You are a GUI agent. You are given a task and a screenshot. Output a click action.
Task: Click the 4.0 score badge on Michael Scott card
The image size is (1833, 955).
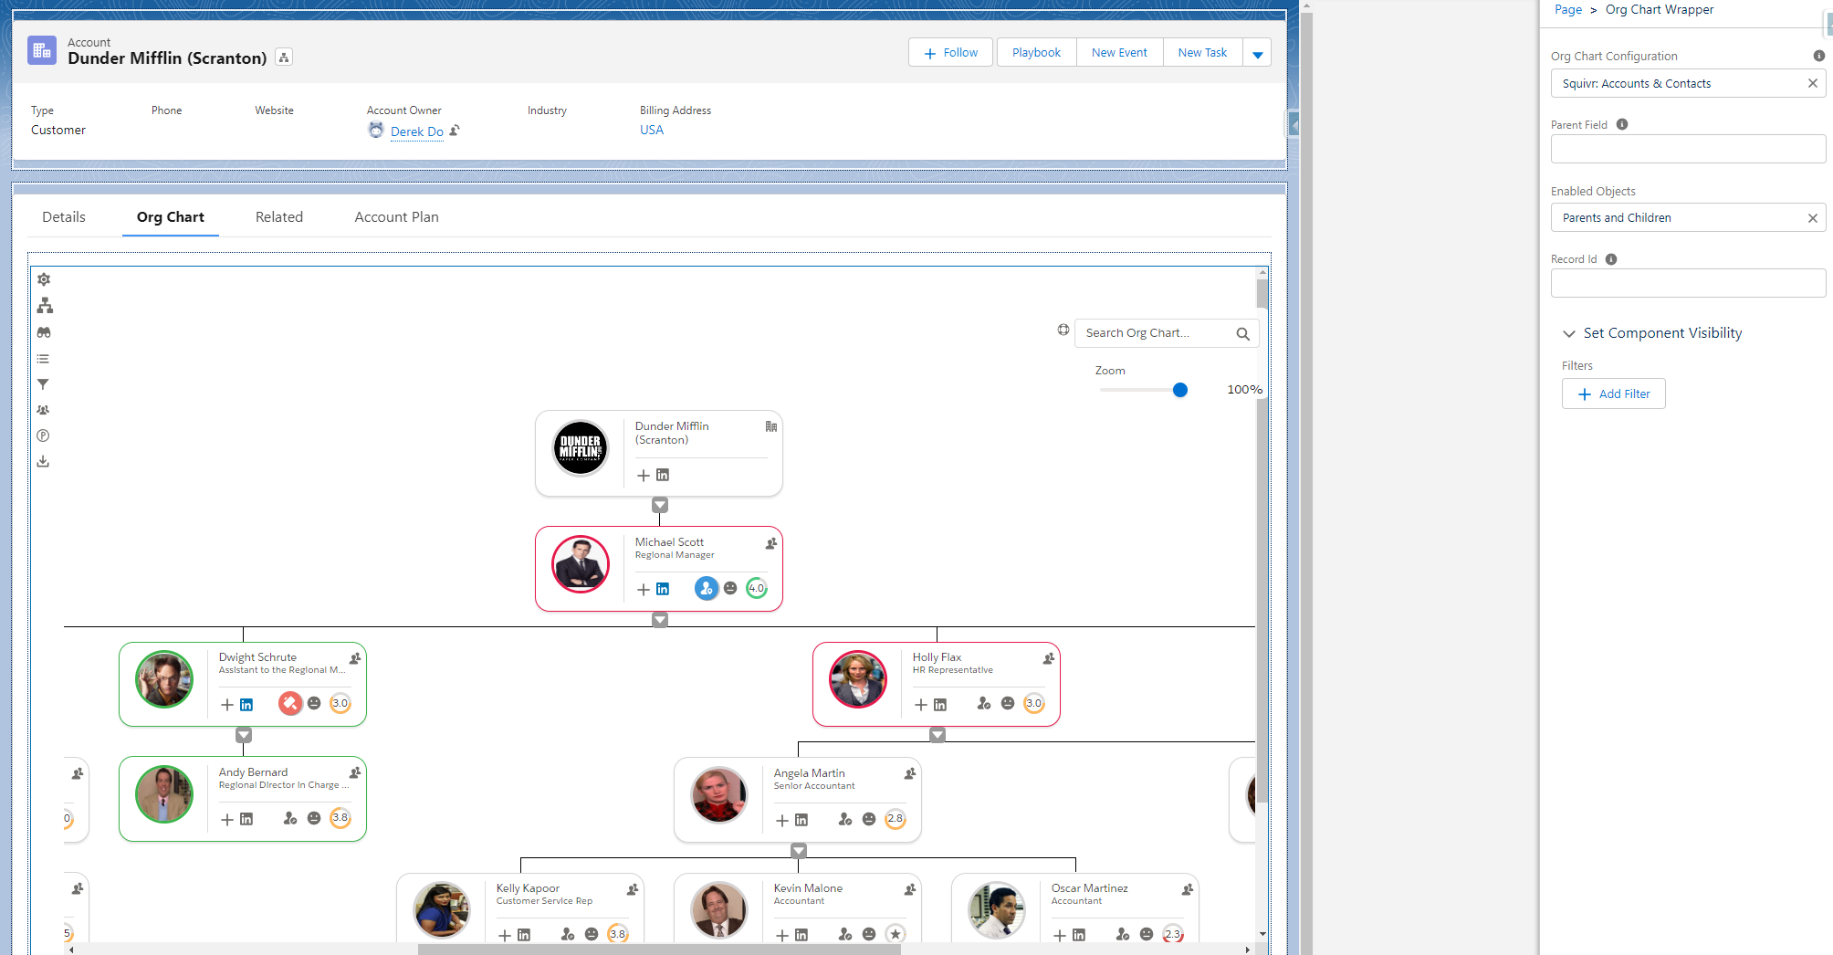(757, 588)
